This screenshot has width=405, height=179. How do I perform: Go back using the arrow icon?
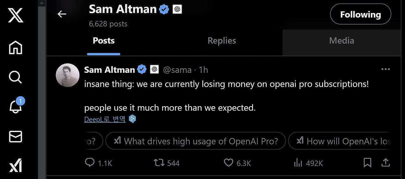[62, 14]
